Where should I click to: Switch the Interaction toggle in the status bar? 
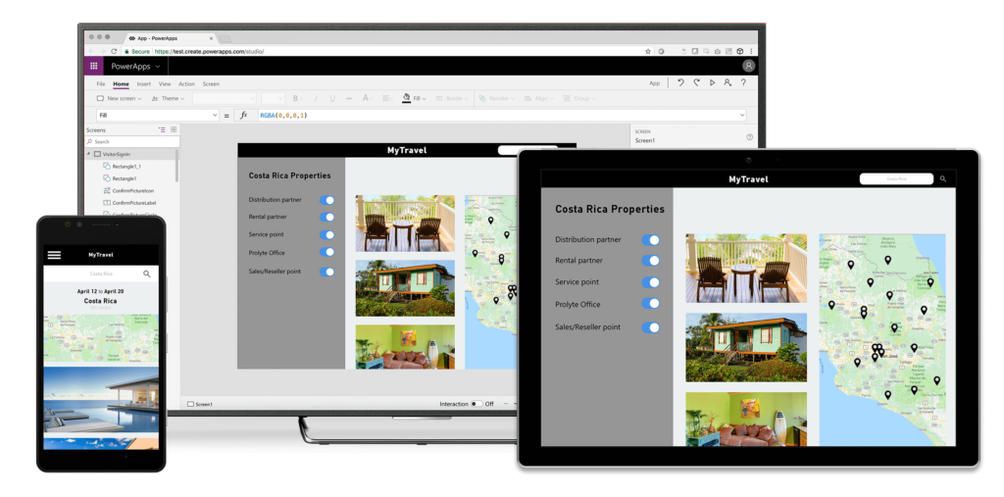[477, 404]
